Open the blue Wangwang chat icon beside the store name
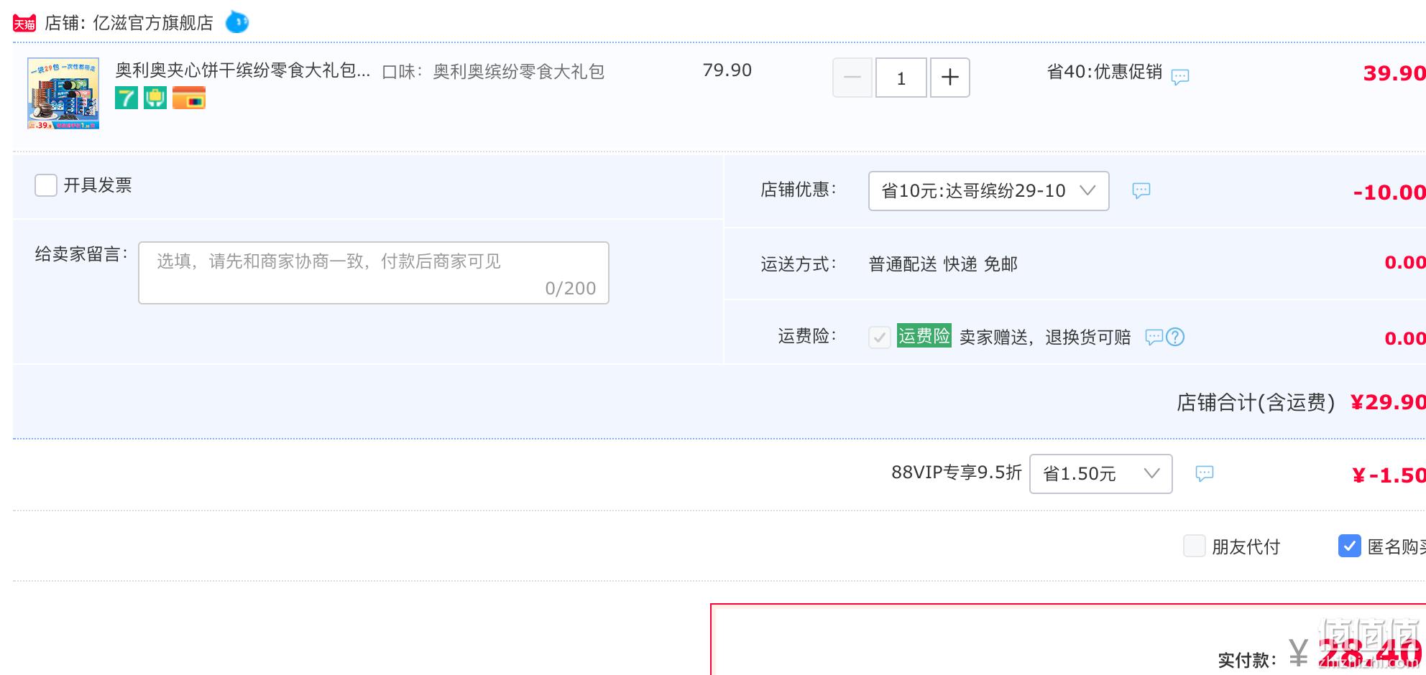Viewport: 1426px width, 675px height. pos(237,22)
